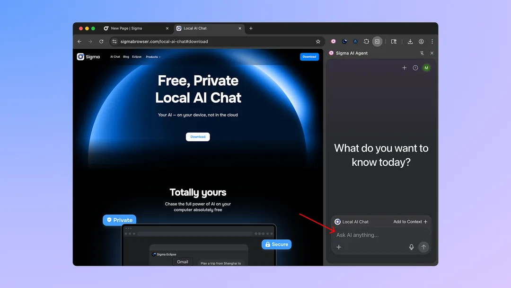Click the Gmail chip in the preview
Image resolution: width=511 pixels, height=288 pixels.
tap(183, 261)
